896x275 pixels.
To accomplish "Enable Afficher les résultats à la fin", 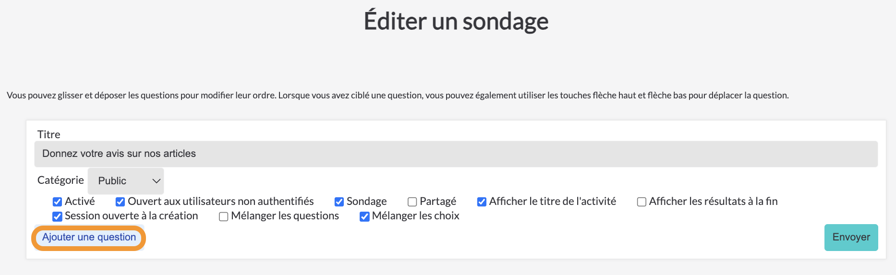I will 642,202.
